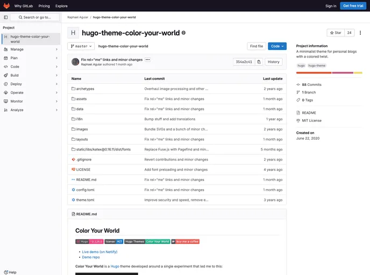The height and width of the screenshot is (275, 370).
Task: Click the Find file button
Action: pos(257,46)
